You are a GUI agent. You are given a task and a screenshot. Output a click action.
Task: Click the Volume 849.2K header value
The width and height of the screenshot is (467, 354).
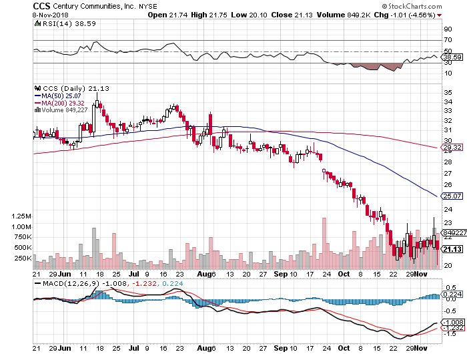344,15
